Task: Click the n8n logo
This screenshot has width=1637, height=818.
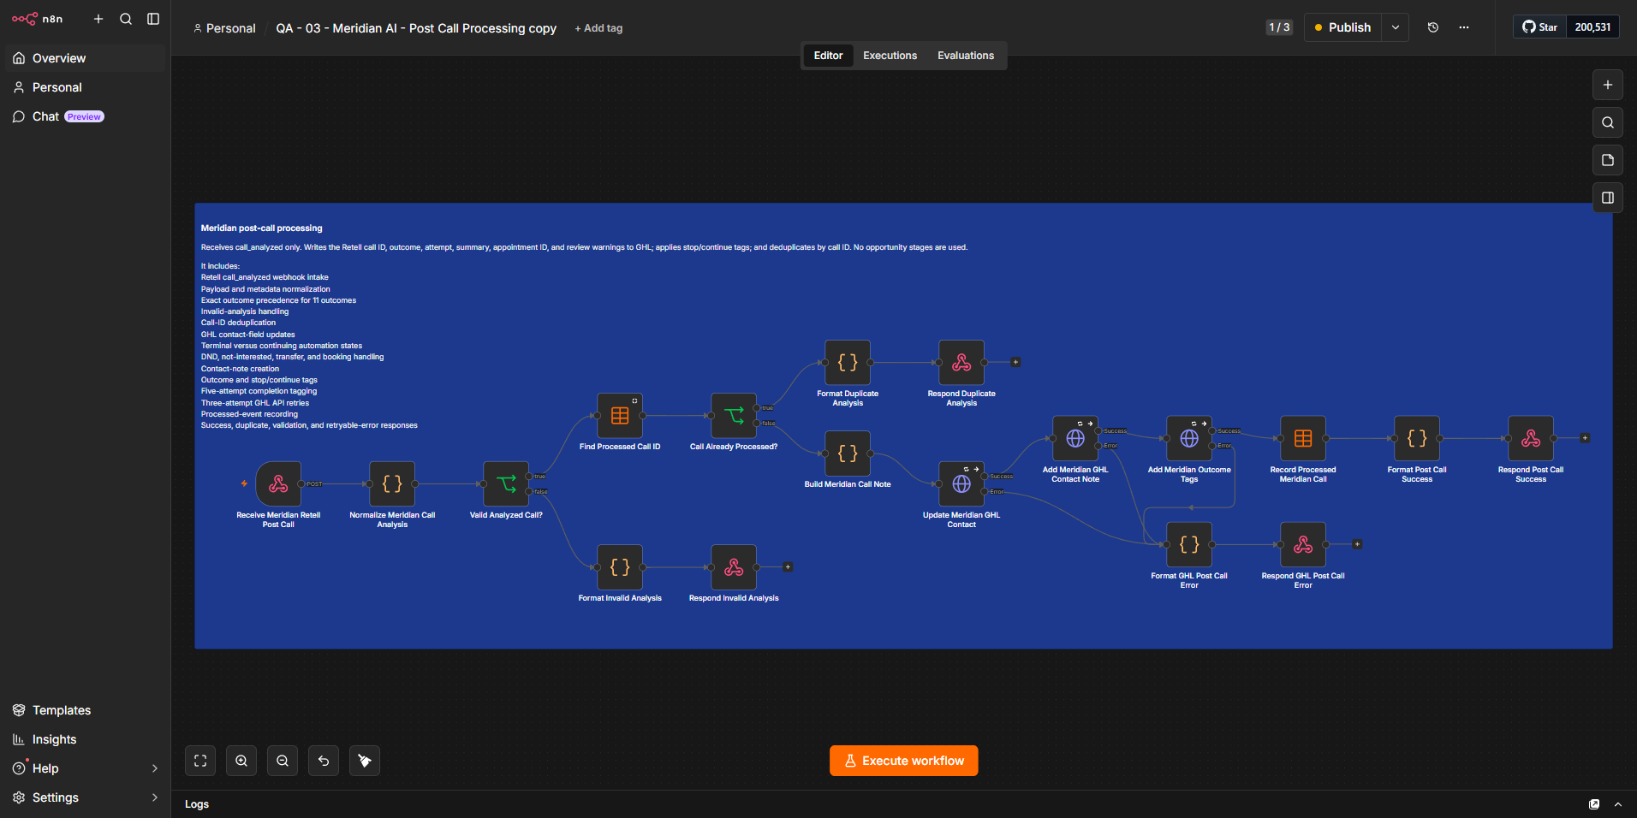Action: (37, 19)
